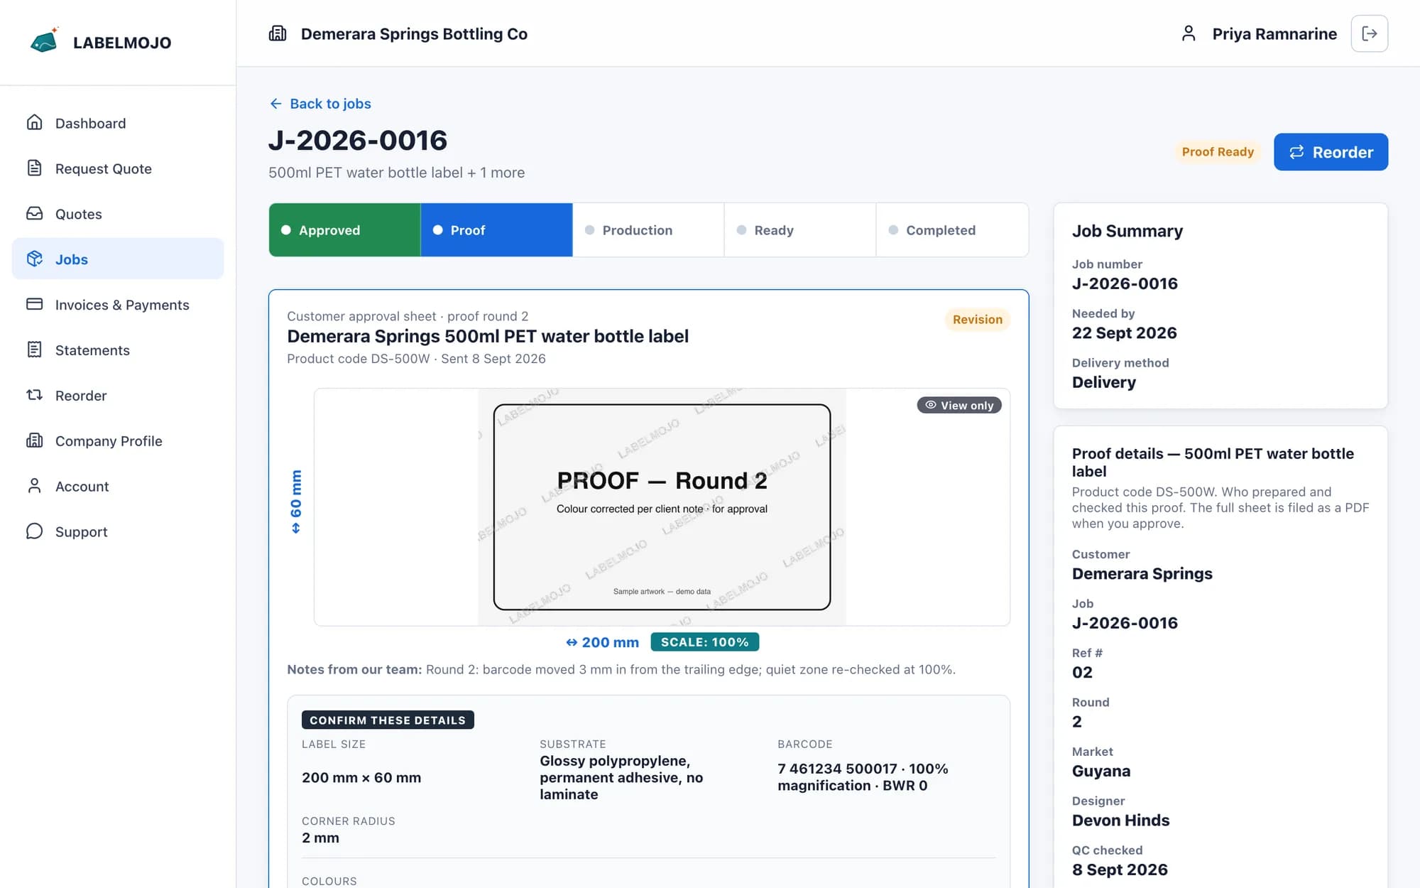Select Jobs in the sidebar
The height and width of the screenshot is (888, 1420).
[x=118, y=259]
